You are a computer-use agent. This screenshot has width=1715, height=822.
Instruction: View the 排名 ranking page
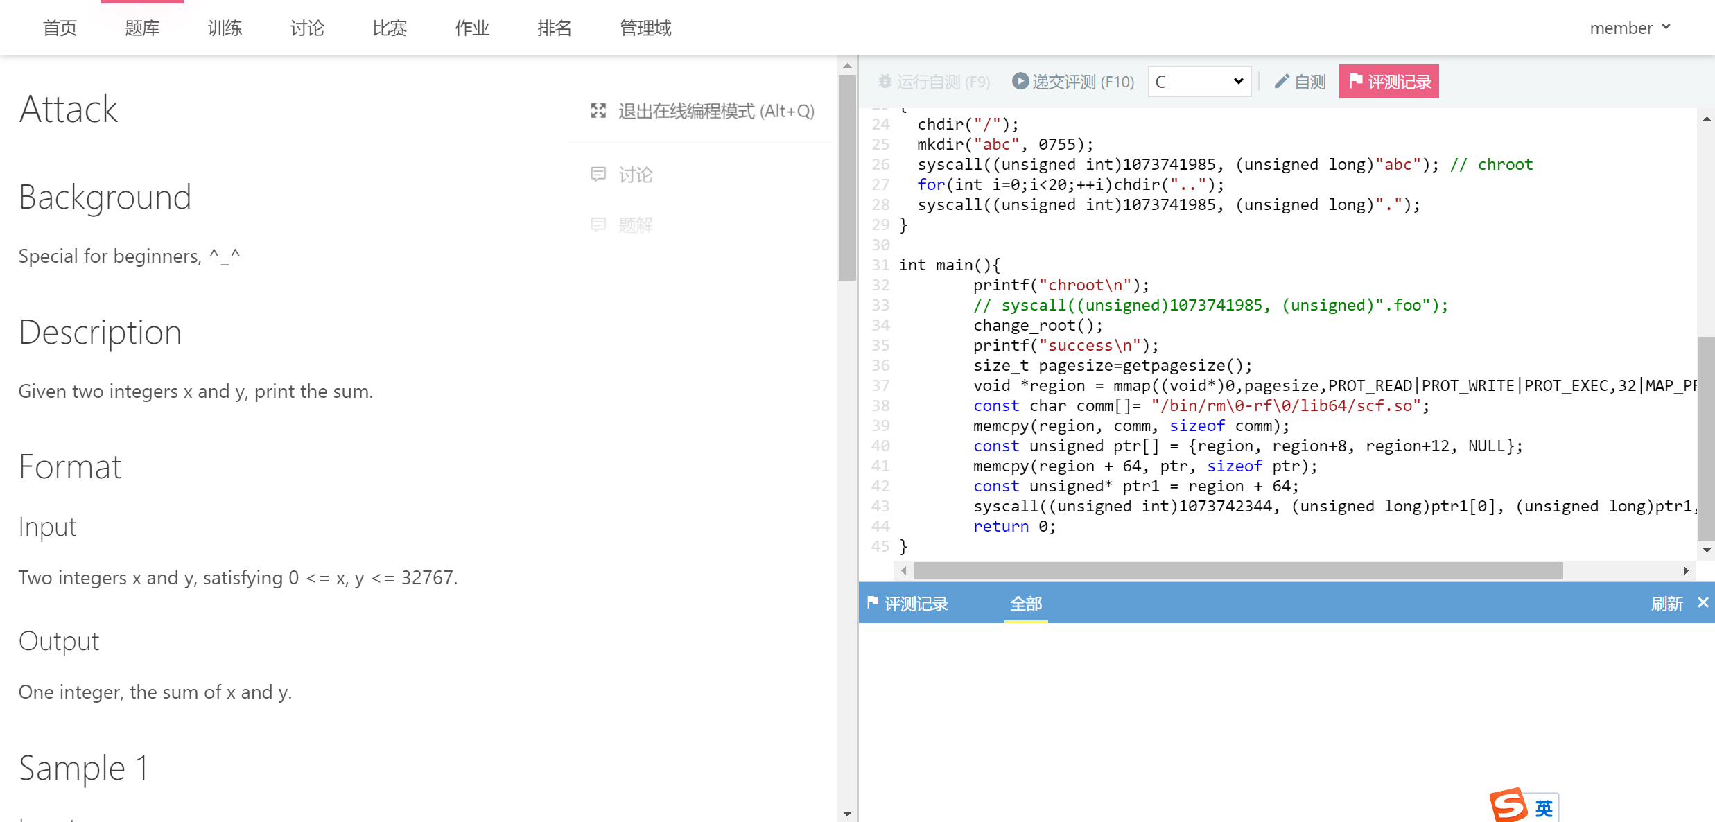[555, 28]
